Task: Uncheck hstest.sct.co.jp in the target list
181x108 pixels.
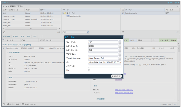Action: 123,13
